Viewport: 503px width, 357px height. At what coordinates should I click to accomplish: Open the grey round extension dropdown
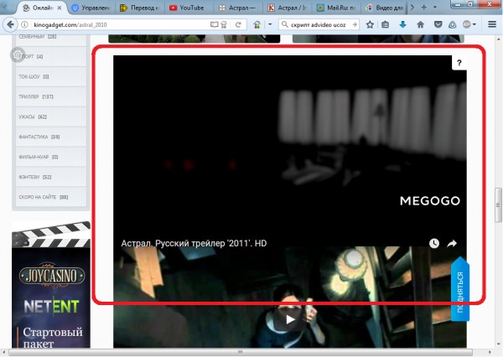point(469,24)
